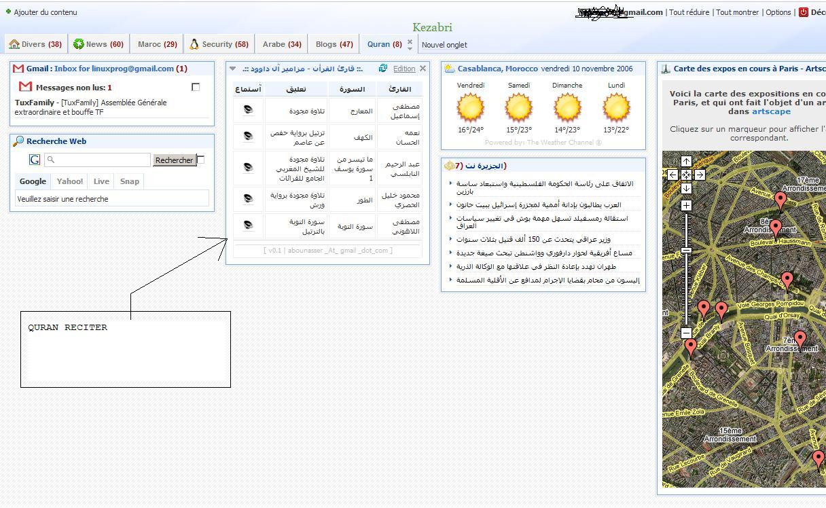
Task: Click inside the web search input field
Action: tap(97, 160)
